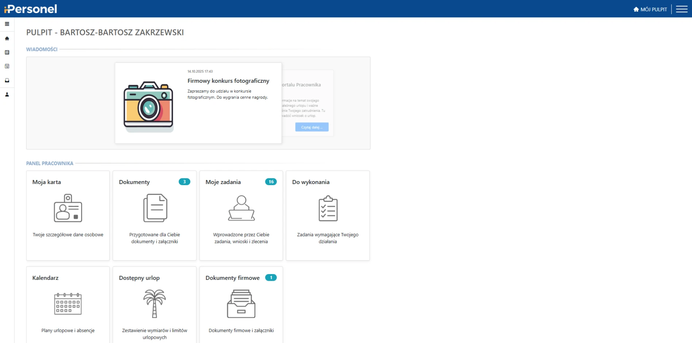Open the inbox tray icon in sidebar
This screenshot has width=692, height=343.
click(x=7, y=81)
